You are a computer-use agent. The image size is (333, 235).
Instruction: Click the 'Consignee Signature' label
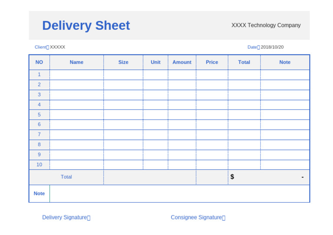pyautogui.click(x=198, y=217)
